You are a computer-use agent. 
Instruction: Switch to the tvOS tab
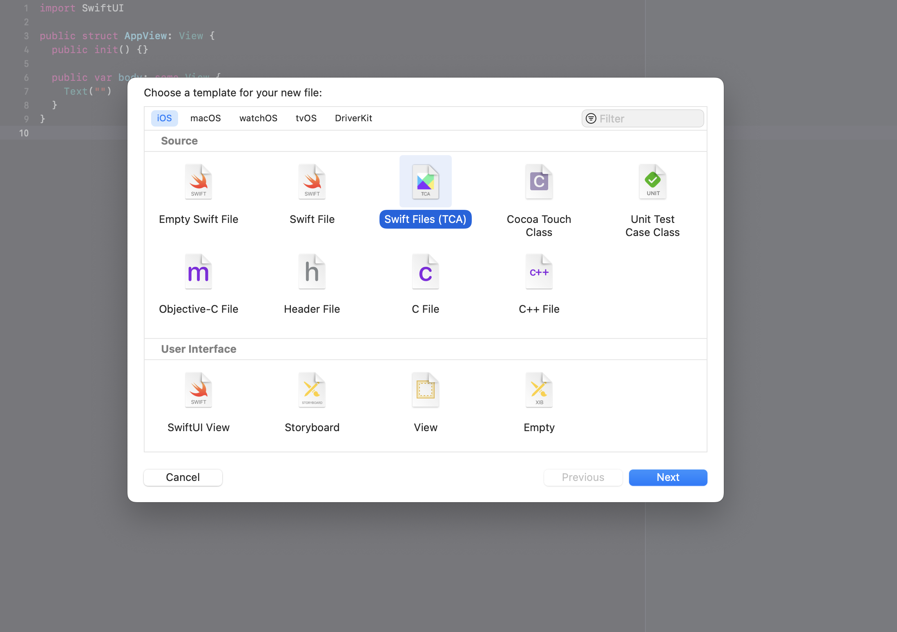click(306, 118)
